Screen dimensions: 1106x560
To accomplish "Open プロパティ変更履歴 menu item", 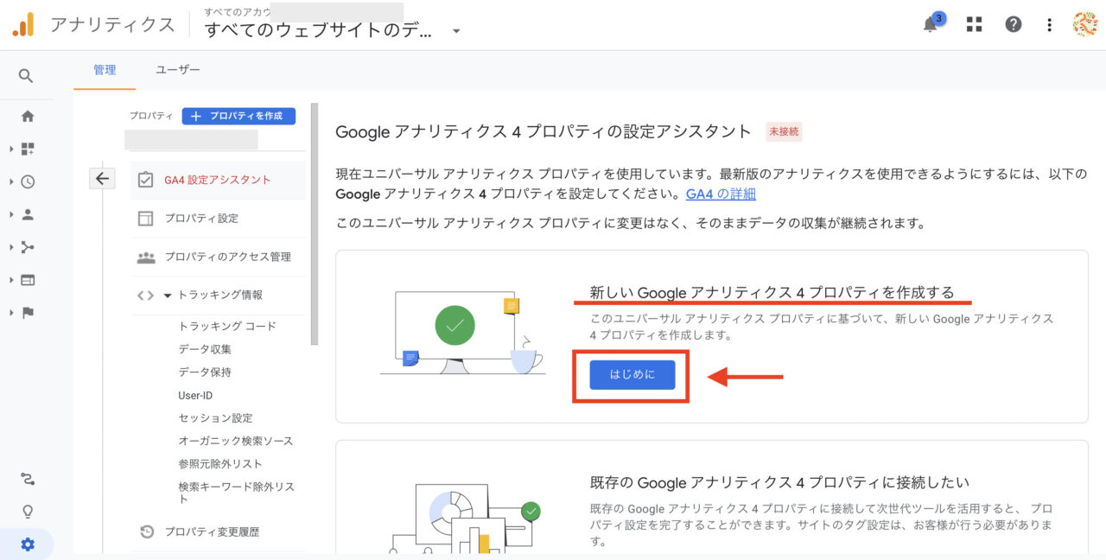I will [x=218, y=531].
